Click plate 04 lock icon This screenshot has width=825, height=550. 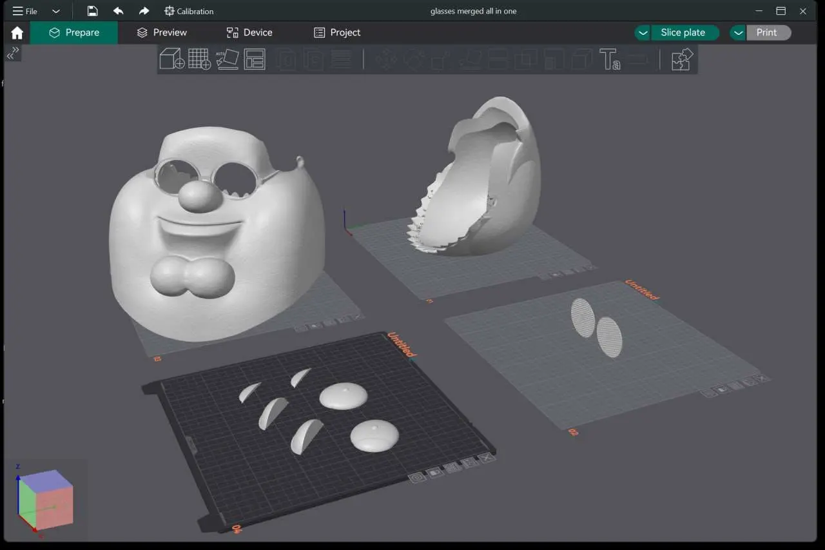tap(434, 472)
